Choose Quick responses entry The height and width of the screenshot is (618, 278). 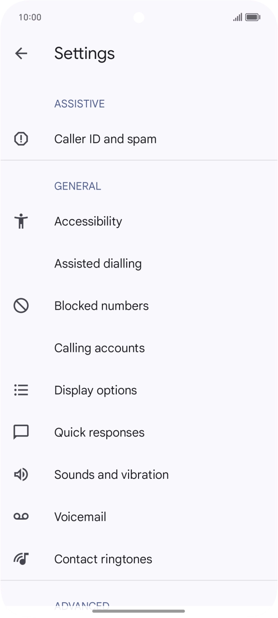coord(100,432)
